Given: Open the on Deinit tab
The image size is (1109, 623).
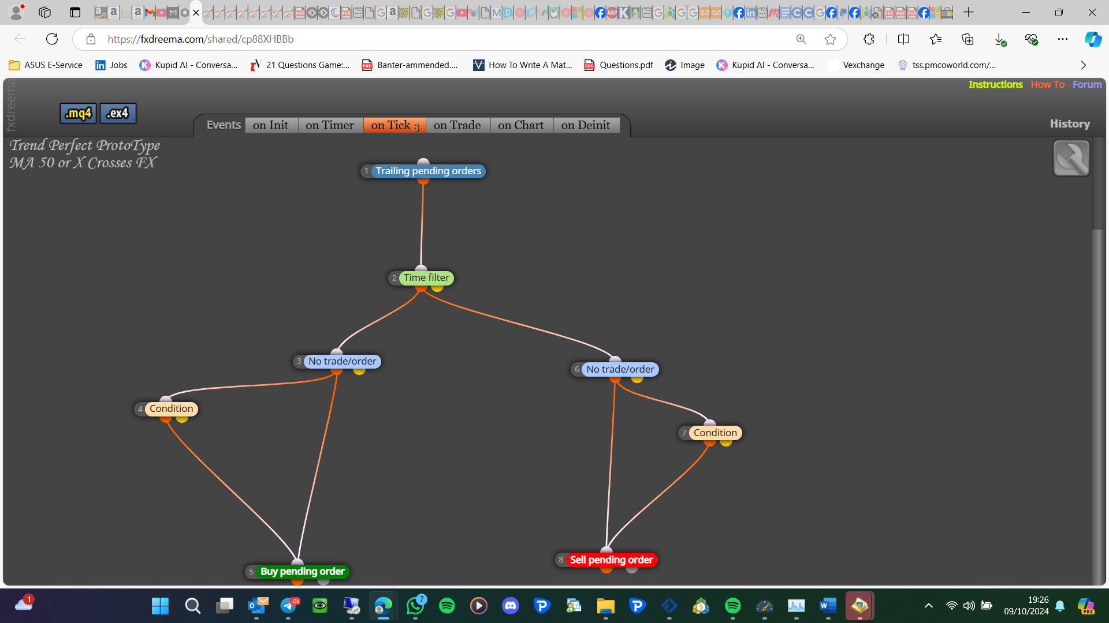Looking at the screenshot, I should pos(586,125).
